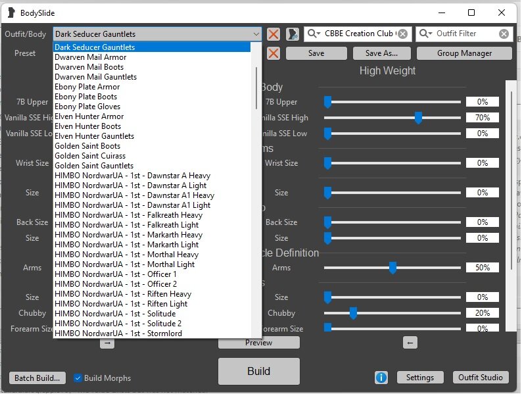Select HIMBO NordwarUA Riften Light
This screenshot has height=396, width=522.
click(x=152, y=305)
